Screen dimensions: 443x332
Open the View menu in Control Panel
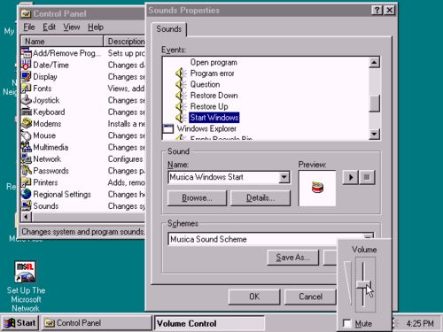72,27
